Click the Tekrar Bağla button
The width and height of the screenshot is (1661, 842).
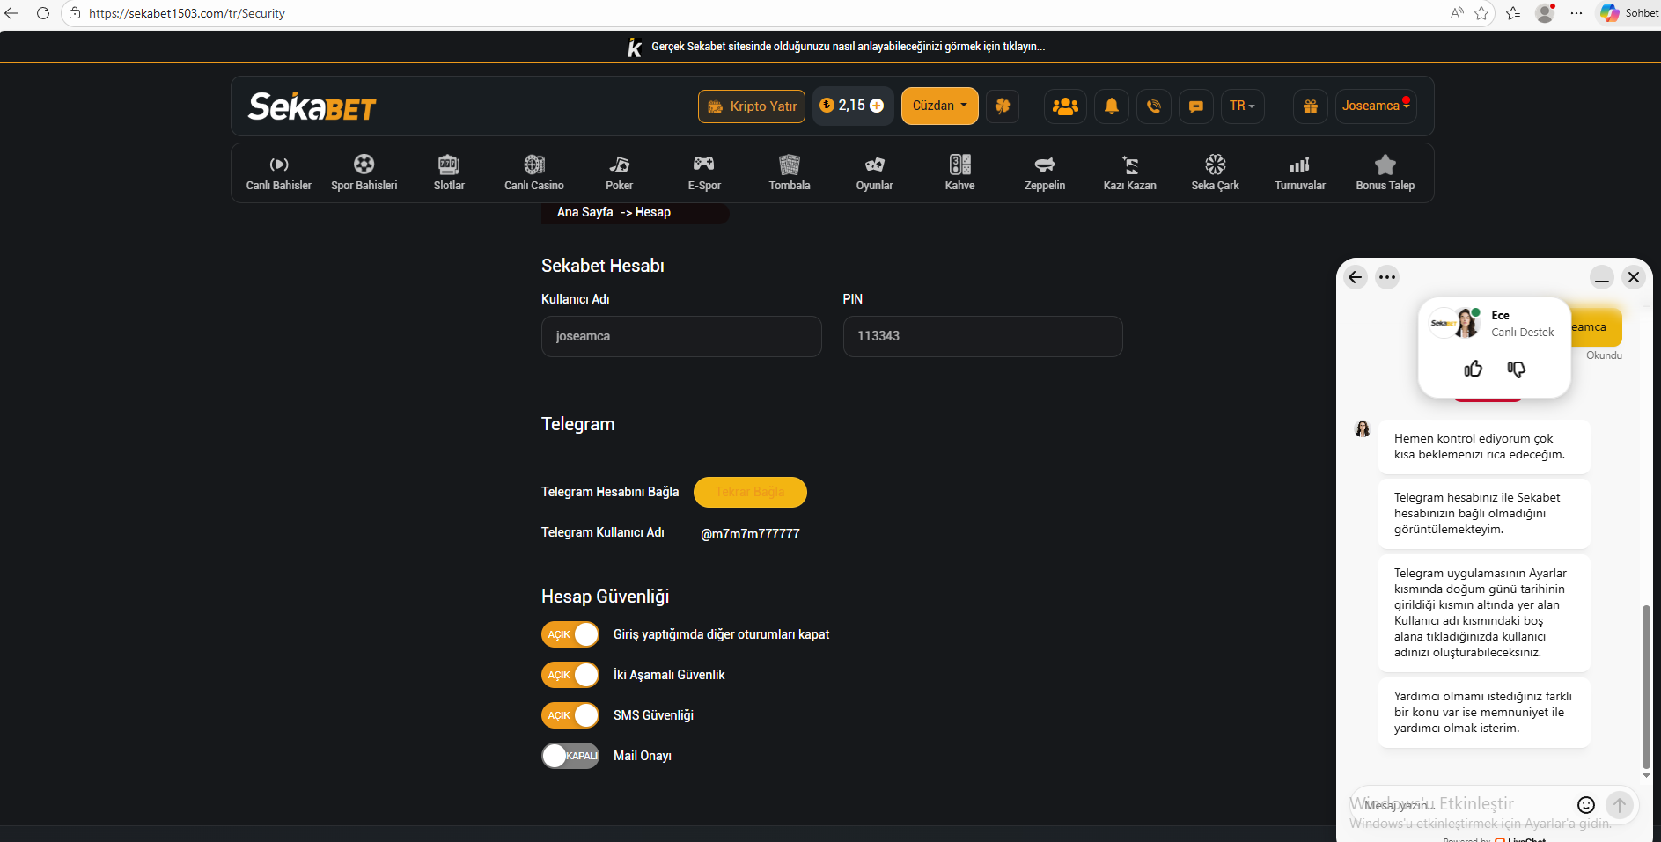tap(750, 492)
